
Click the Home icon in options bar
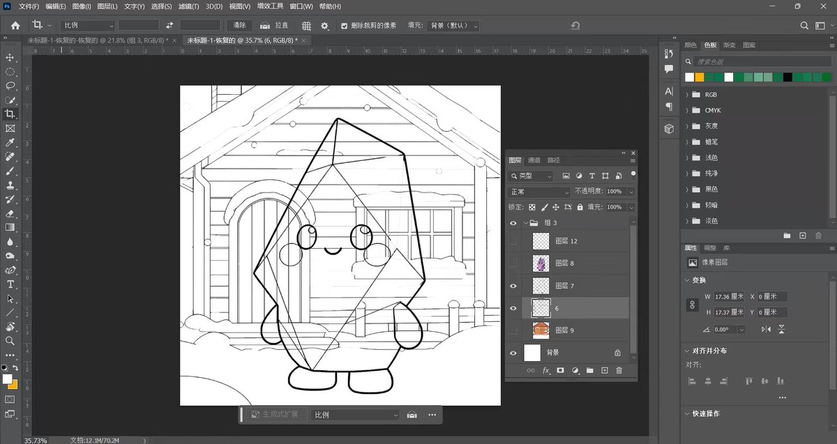coord(15,25)
